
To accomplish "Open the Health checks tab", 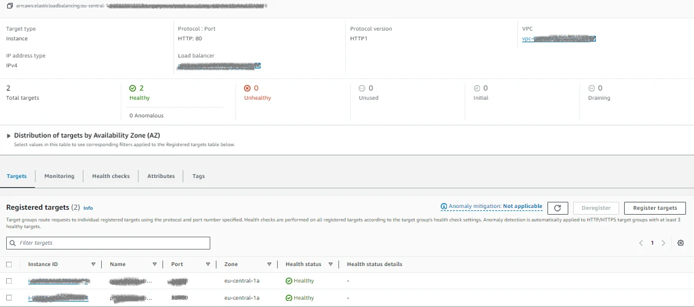I will pos(110,176).
